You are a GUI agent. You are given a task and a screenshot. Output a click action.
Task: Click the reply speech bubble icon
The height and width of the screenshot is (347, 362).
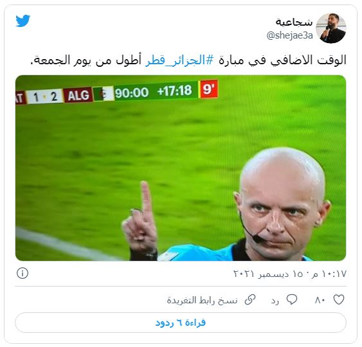[x=291, y=299]
